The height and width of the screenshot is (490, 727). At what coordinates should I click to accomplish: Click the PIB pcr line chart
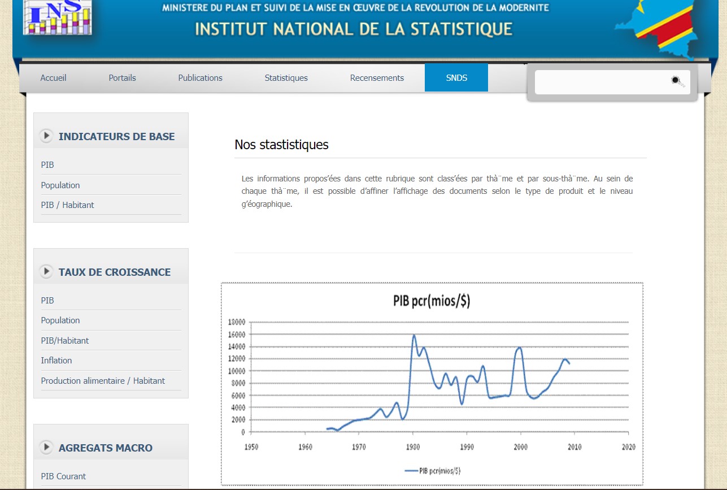(432, 383)
